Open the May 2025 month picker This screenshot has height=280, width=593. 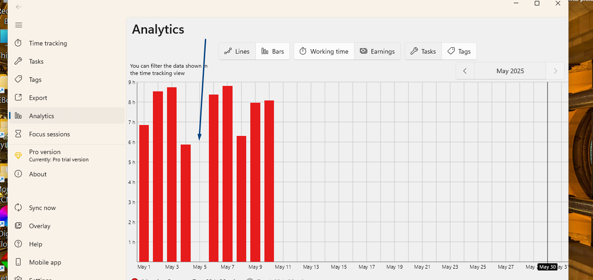510,71
